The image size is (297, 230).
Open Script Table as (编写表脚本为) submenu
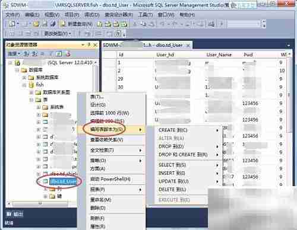pos(111,129)
